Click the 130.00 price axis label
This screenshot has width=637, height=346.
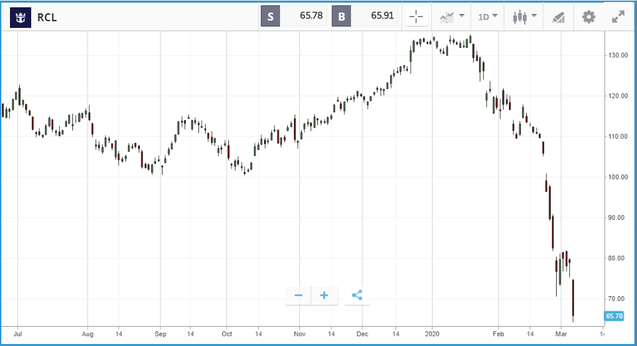(618, 55)
